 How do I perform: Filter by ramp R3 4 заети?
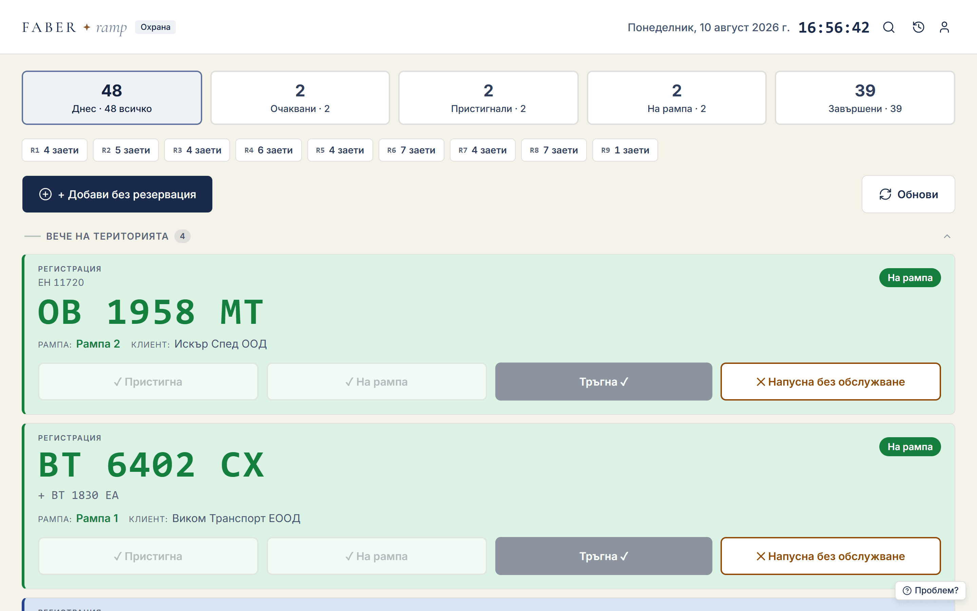tap(197, 150)
